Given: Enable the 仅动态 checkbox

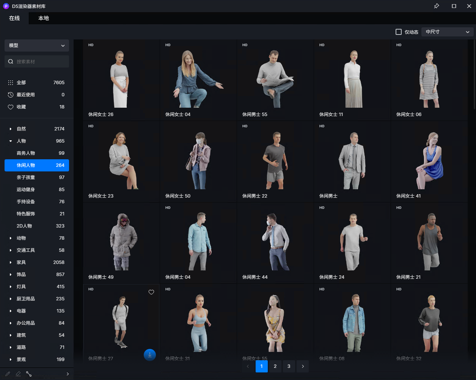Looking at the screenshot, I should pos(399,32).
